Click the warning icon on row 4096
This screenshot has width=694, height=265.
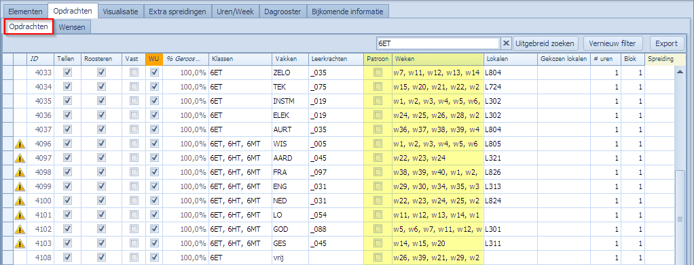click(x=20, y=144)
